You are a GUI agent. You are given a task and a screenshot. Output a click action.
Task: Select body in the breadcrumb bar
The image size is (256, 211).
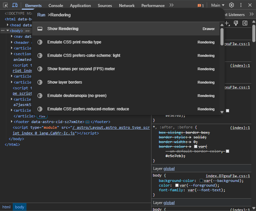coord(19,207)
